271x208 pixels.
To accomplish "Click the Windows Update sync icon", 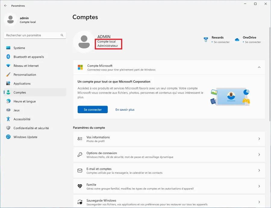I will (x=8, y=137).
